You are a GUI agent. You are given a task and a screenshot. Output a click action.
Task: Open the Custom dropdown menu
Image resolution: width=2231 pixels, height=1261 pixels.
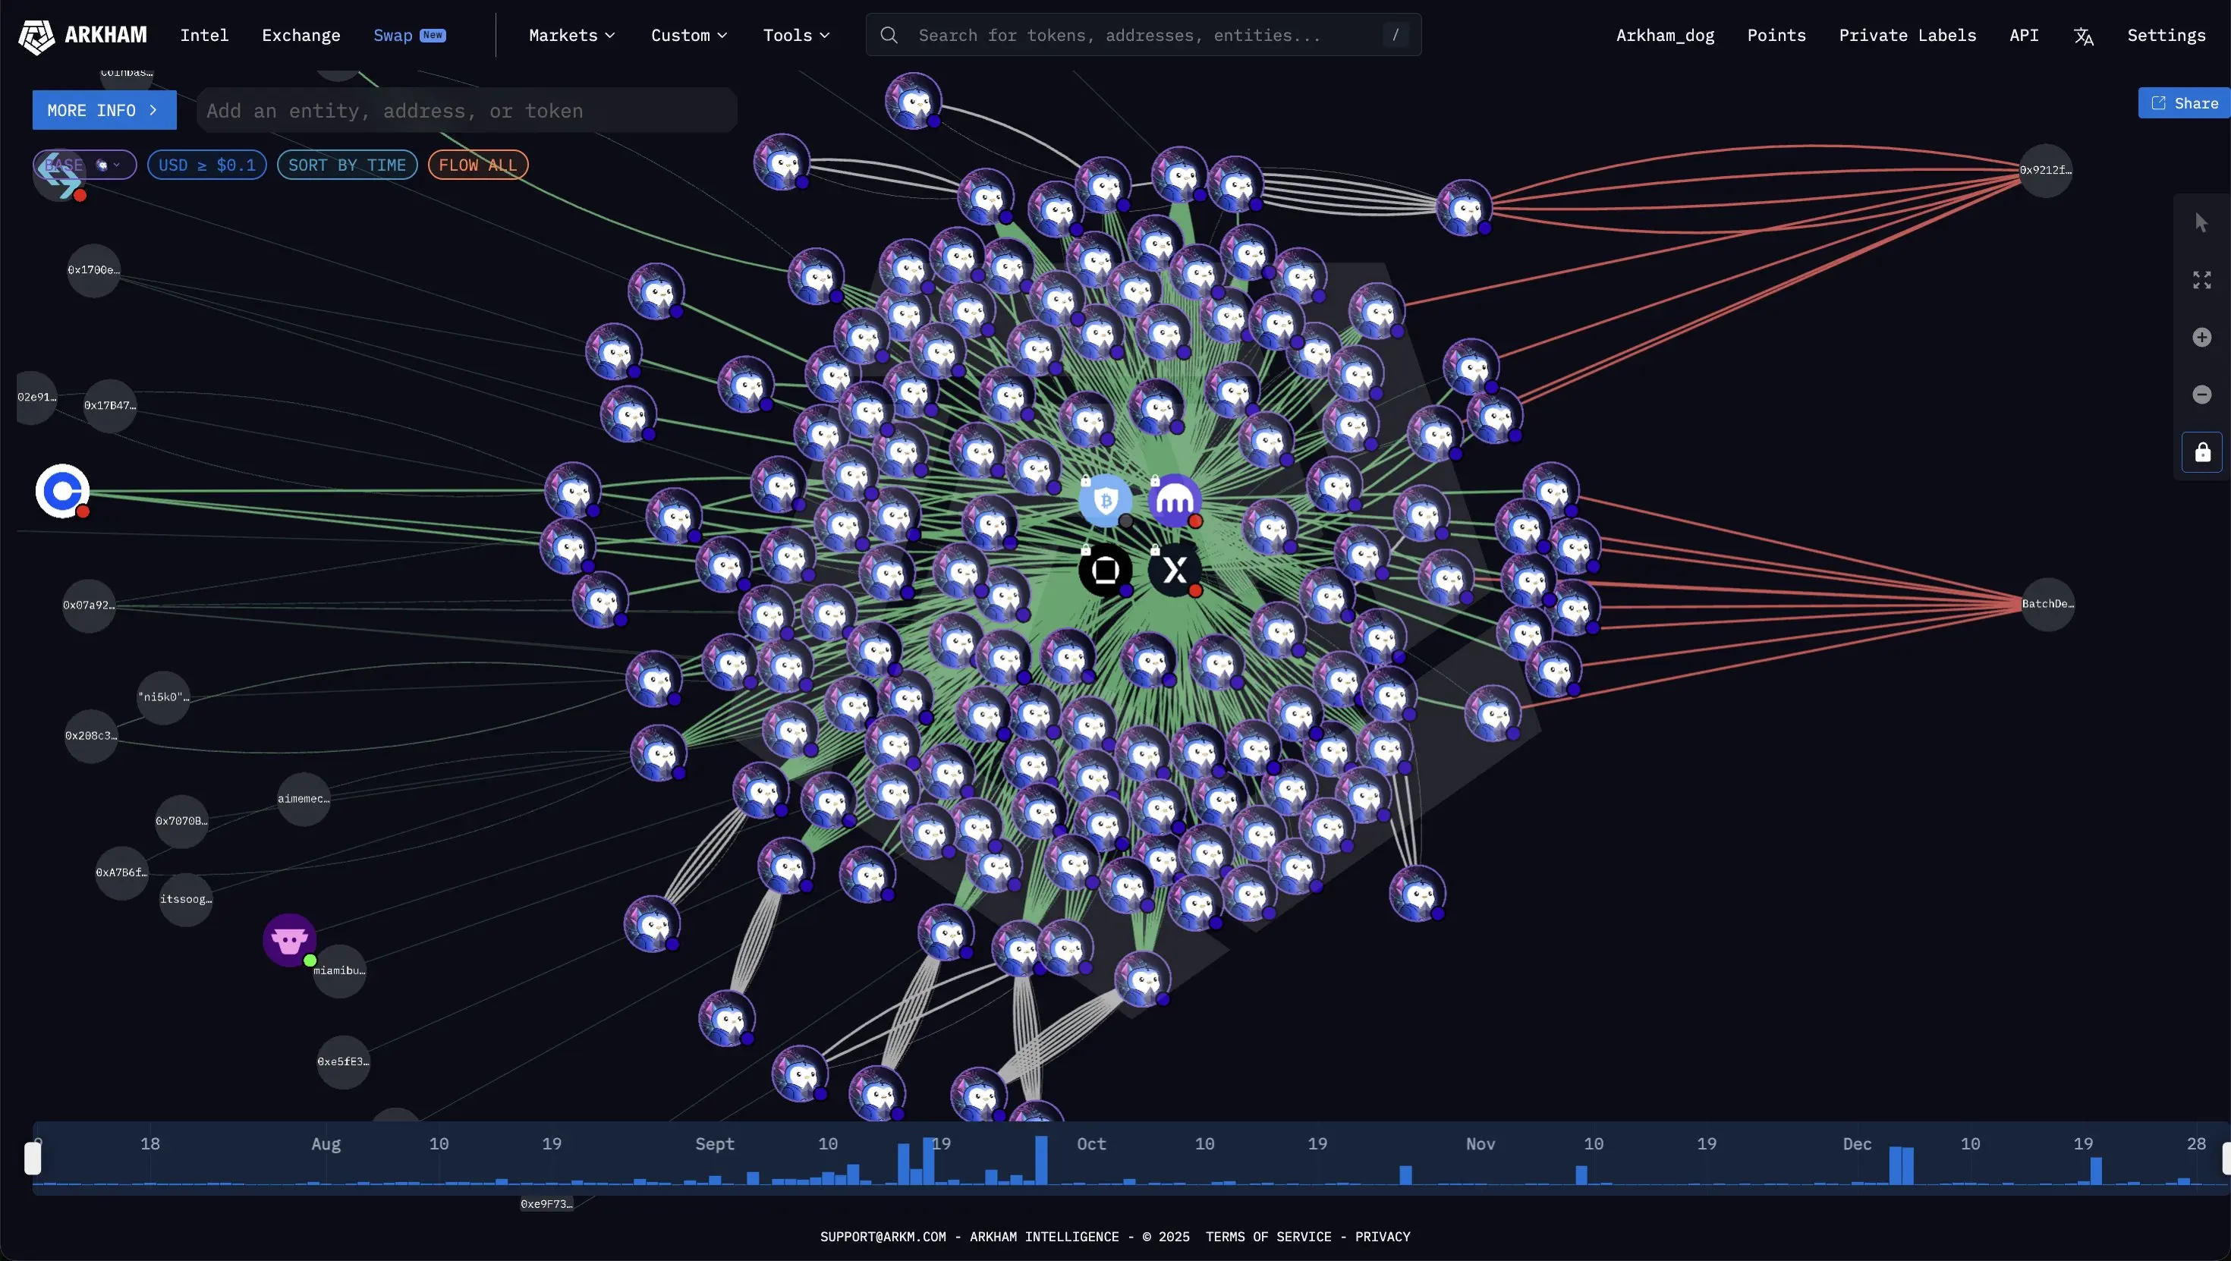tap(688, 36)
